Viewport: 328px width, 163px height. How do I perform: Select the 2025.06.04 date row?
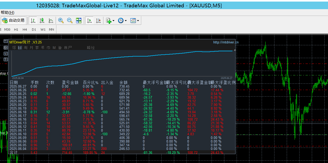pyautogui.click(x=18, y=149)
